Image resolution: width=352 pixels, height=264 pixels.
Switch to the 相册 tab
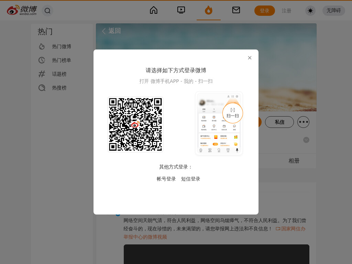[x=294, y=161]
